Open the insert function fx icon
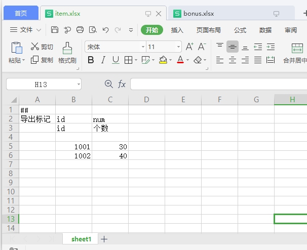This screenshot has width=307, height=250. (x=122, y=84)
